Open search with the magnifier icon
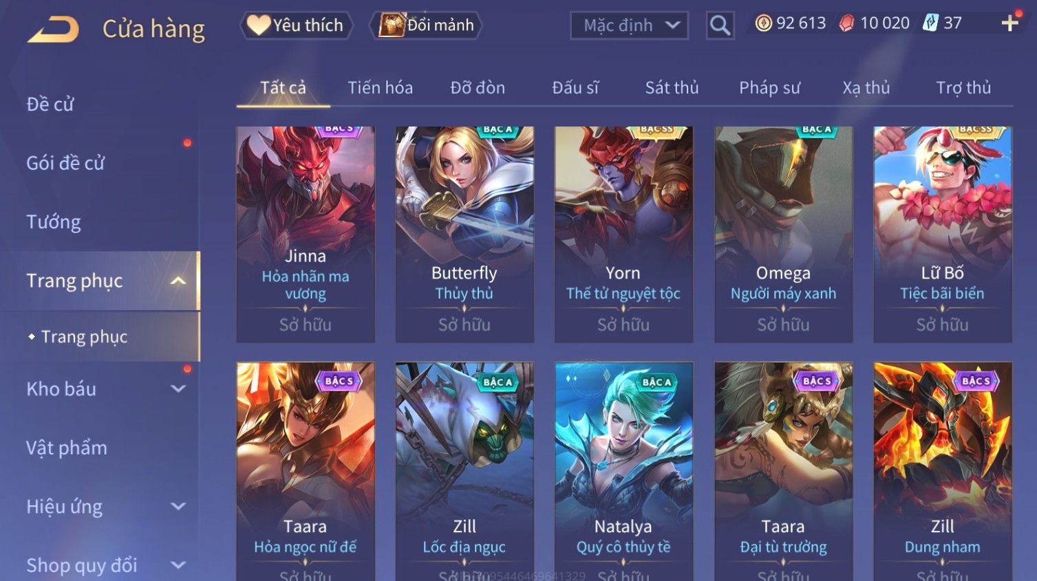The width and height of the screenshot is (1037, 581). coord(720,25)
